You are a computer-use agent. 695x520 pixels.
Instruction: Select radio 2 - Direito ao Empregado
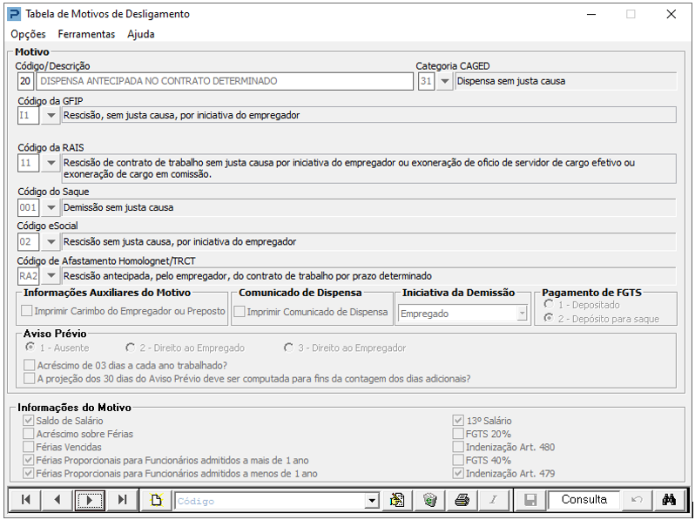[x=130, y=348]
